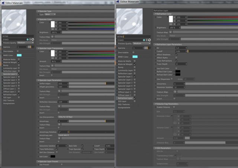
Task: Click cyan MtlID Color swatch in right window
Action: (135, 57)
